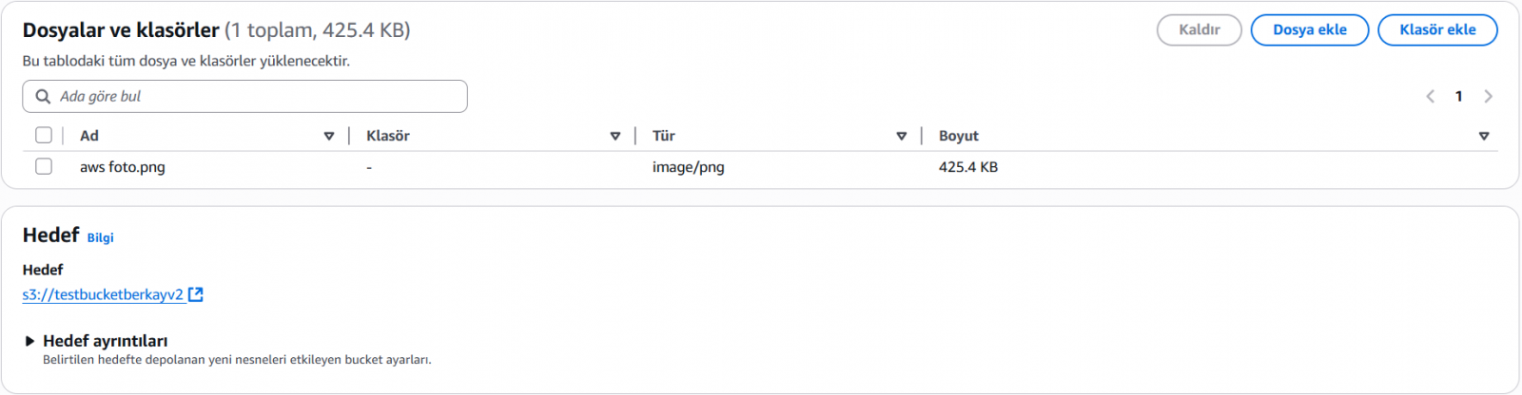Screen dimensions: 1522x395
Task: Click the Klasör ekle button
Action: tap(1437, 30)
